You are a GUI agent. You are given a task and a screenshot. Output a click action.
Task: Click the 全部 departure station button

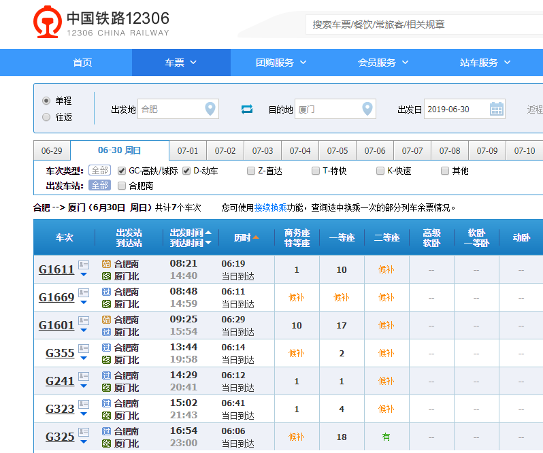coord(100,186)
